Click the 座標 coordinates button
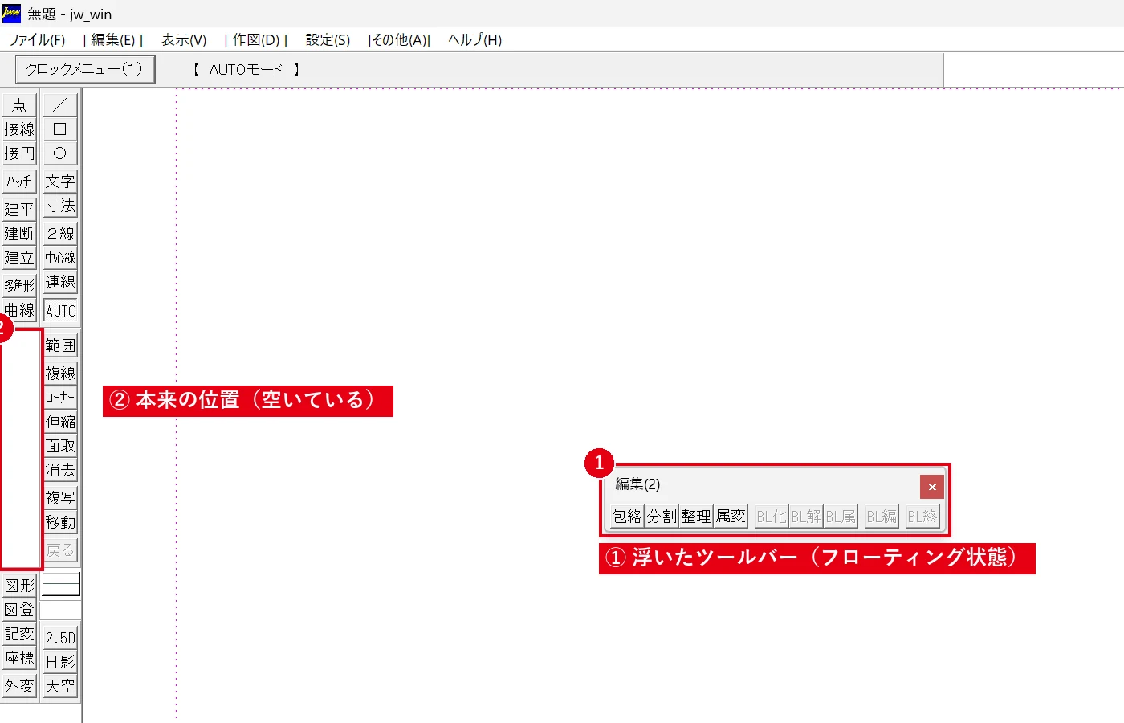 [20, 658]
